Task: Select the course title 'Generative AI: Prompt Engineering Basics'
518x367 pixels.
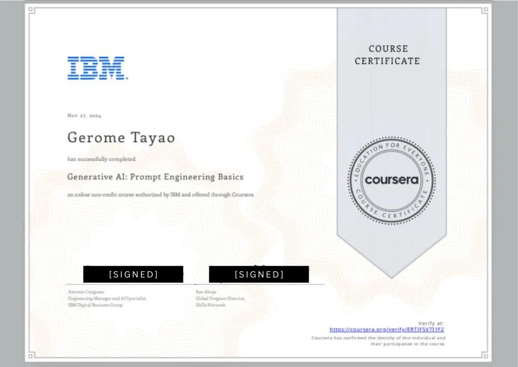Action: (155, 177)
